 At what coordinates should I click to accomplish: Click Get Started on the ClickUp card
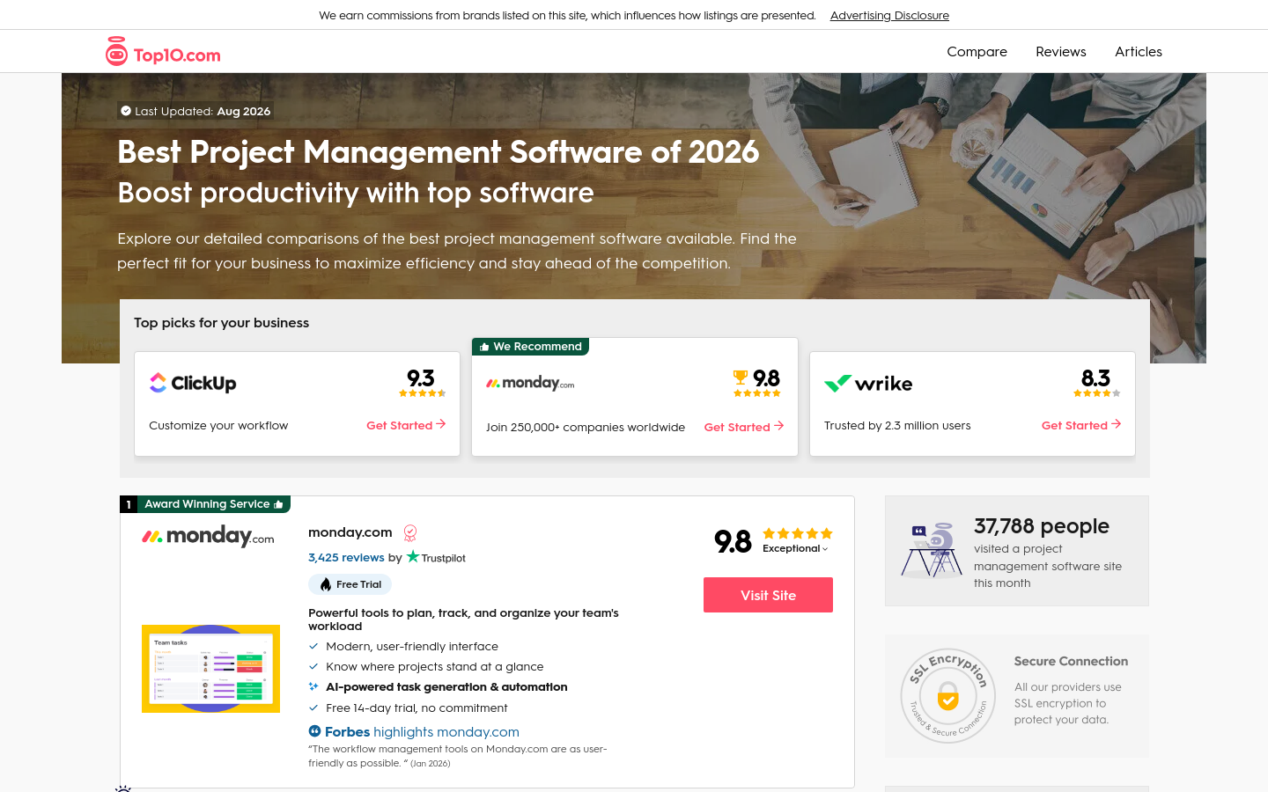coord(406,425)
